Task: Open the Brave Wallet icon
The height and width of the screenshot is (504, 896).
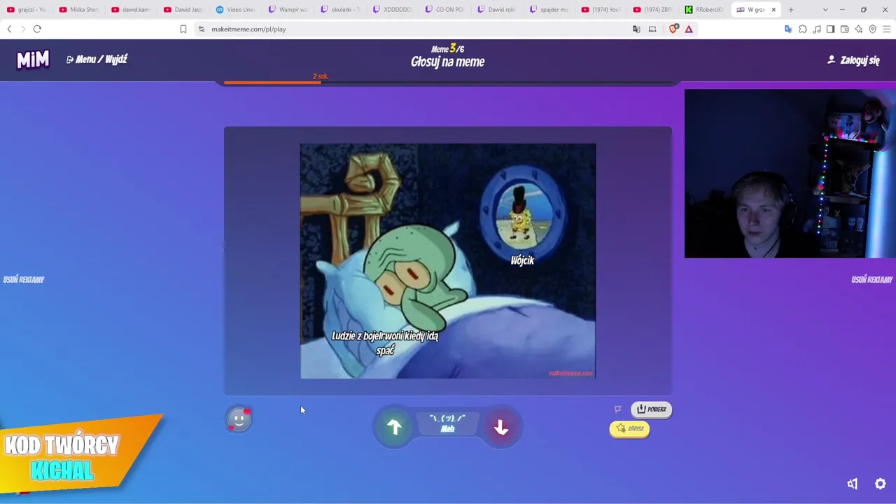Action: point(845,29)
